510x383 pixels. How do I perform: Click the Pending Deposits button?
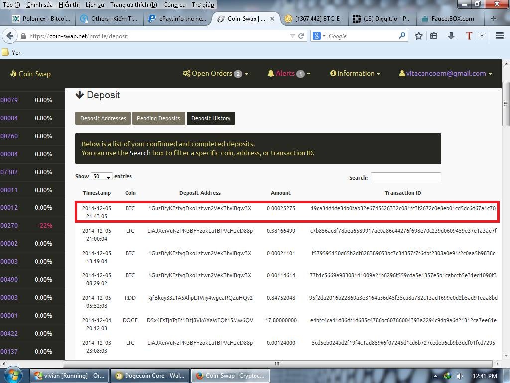pos(158,118)
